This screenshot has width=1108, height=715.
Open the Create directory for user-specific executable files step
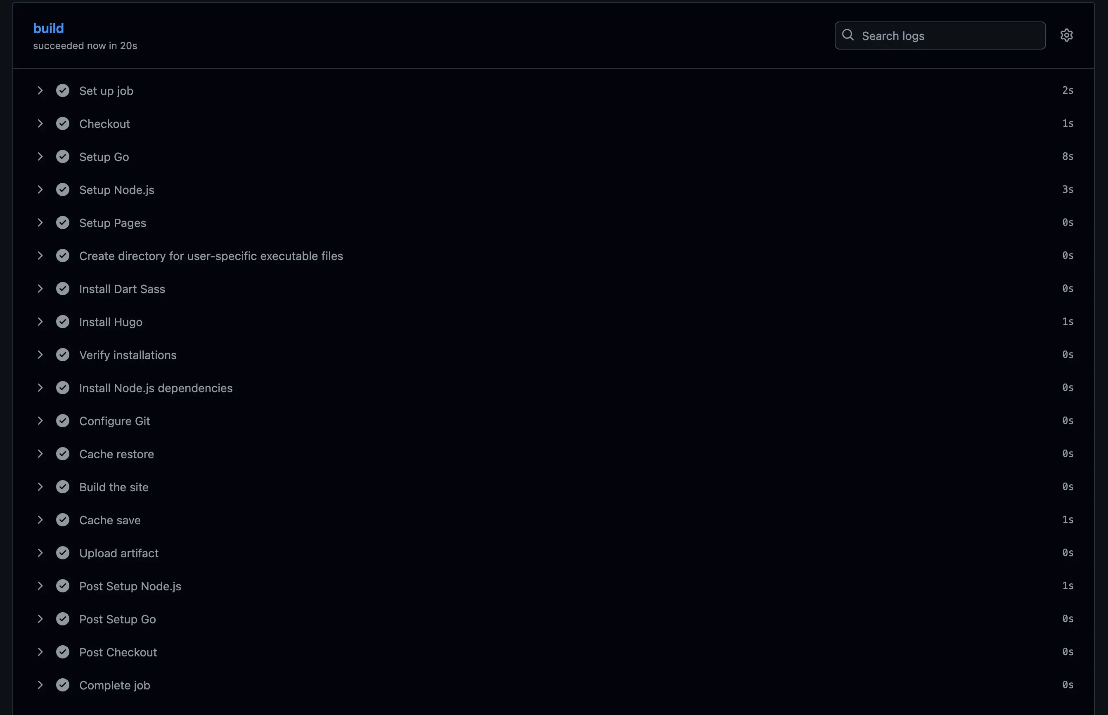click(211, 256)
